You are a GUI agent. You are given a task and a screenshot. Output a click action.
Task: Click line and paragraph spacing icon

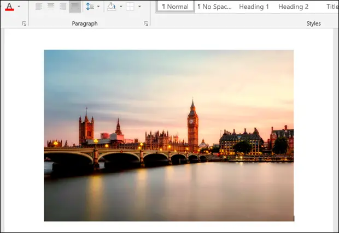click(90, 7)
